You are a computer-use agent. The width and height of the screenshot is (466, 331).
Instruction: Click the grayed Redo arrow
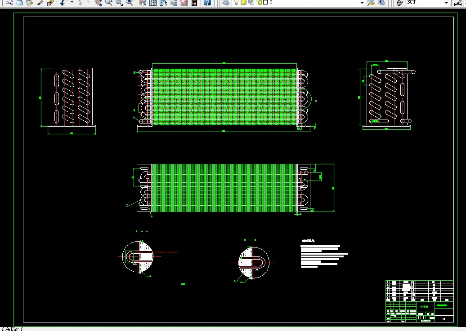click(80, 2)
